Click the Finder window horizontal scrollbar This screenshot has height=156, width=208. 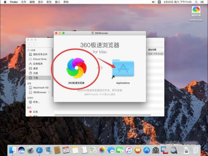(x=103, y=115)
